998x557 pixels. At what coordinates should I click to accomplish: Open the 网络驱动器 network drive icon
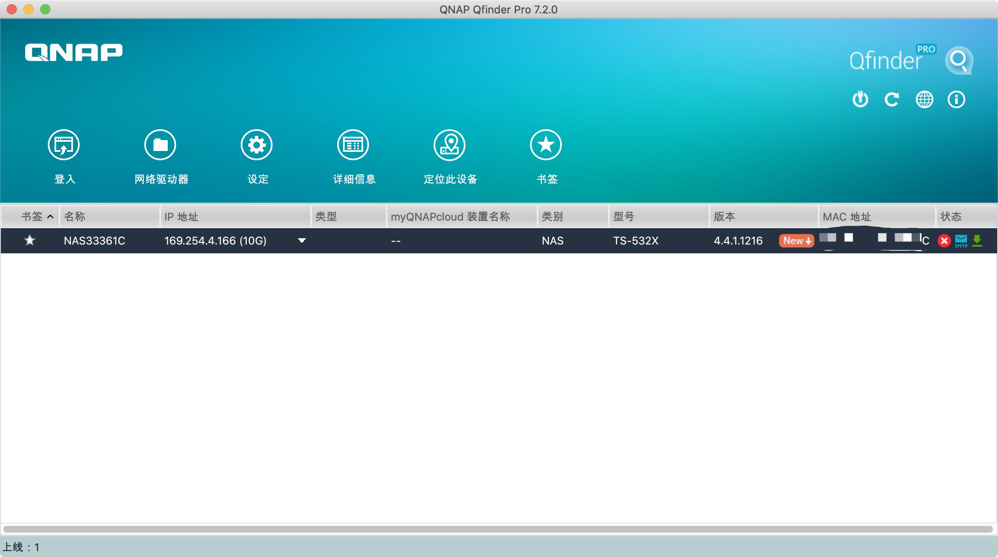click(160, 145)
